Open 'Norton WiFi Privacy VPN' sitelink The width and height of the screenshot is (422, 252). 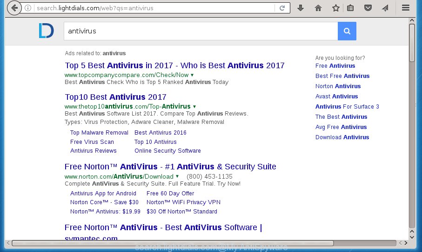click(x=183, y=202)
